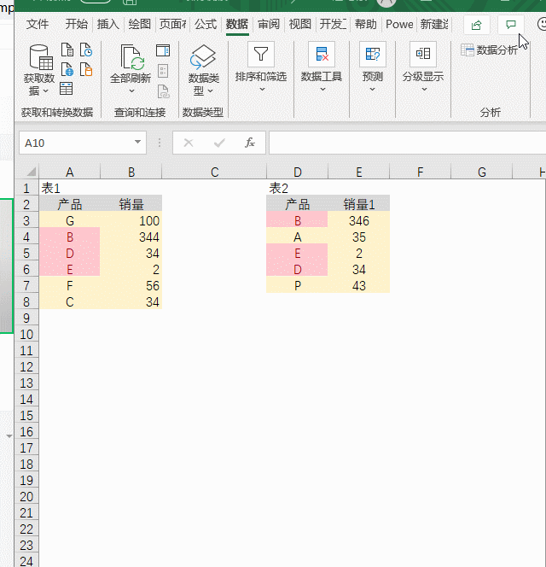Select cell with value 56
This screenshot has width=546, height=567.
(131, 286)
